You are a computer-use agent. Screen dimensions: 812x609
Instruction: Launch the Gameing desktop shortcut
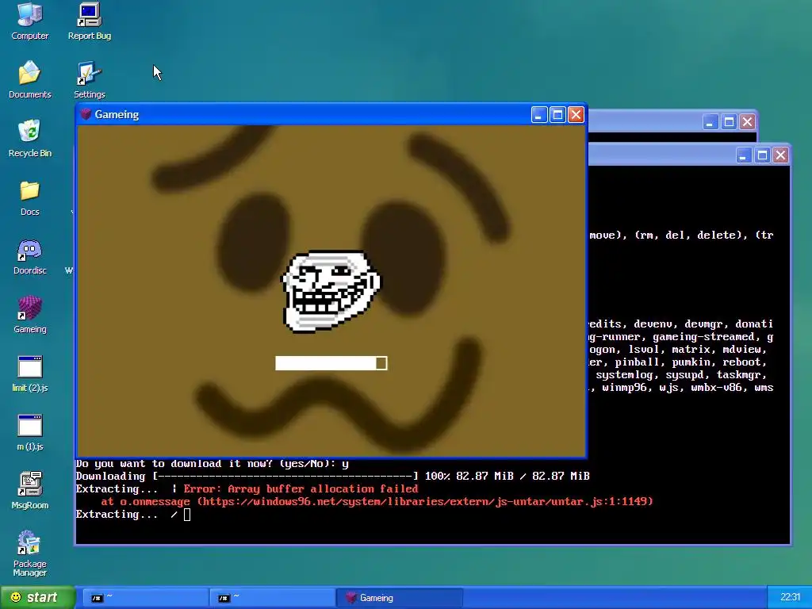(x=29, y=314)
